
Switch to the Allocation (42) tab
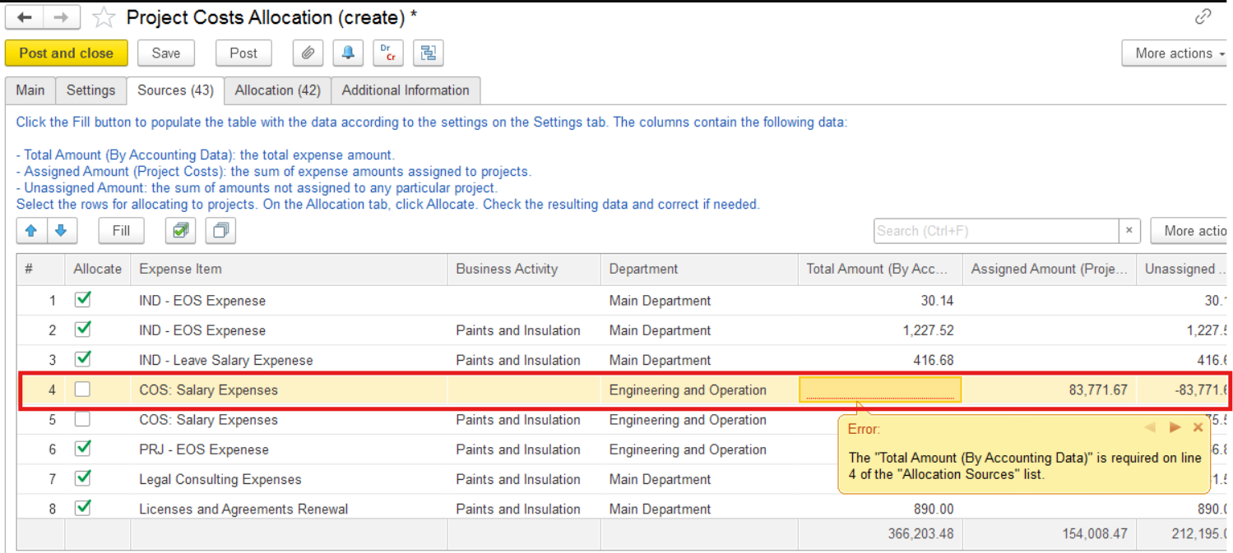(277, 90)
